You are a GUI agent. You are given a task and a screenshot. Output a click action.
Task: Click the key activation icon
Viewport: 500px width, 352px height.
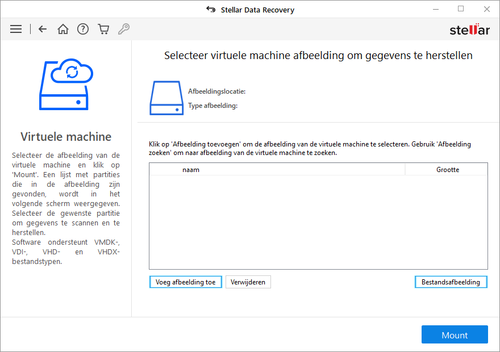coord(124,29)
